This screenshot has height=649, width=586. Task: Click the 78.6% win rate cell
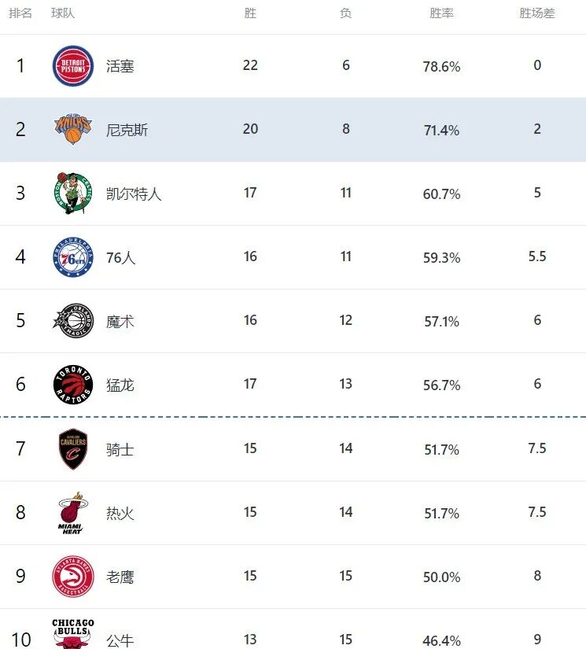point(441,67)
